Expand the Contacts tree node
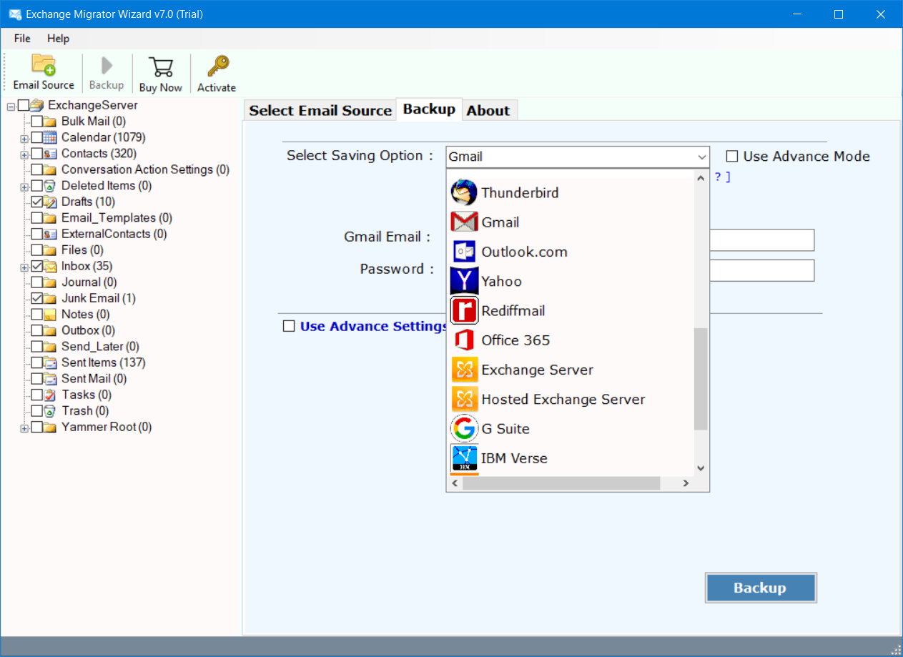 tap(24, 154)
